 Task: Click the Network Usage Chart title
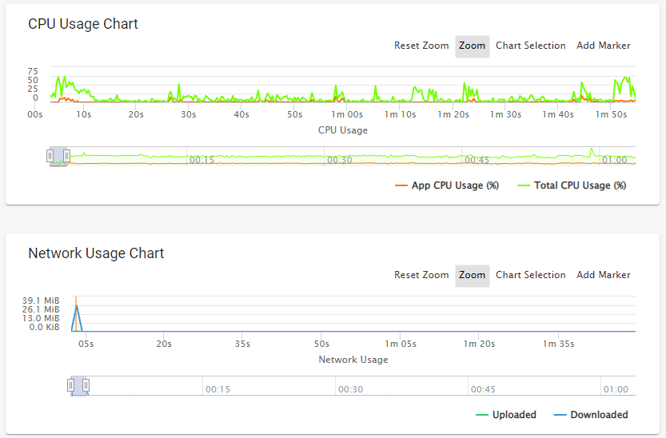96,253
